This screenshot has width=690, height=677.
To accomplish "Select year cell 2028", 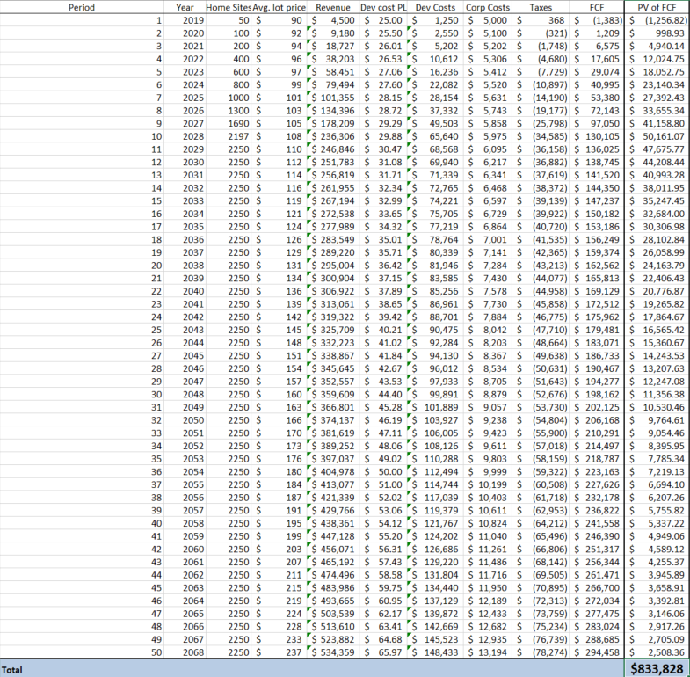I will pos(193,136).
